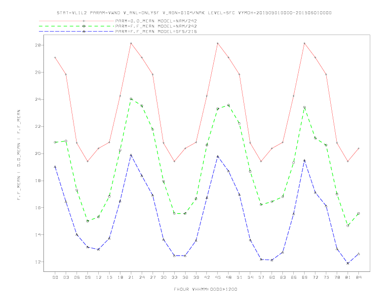391x302 pixels.
Task: Click y-axis tick label 26
Action: point(38,72)
